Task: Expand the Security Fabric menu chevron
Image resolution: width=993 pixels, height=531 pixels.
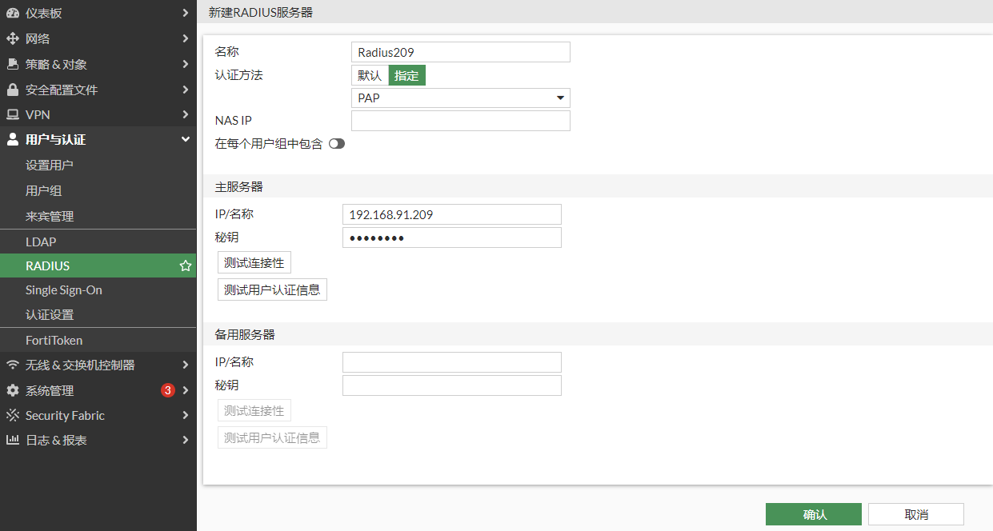Action: [x=185, y=415]
